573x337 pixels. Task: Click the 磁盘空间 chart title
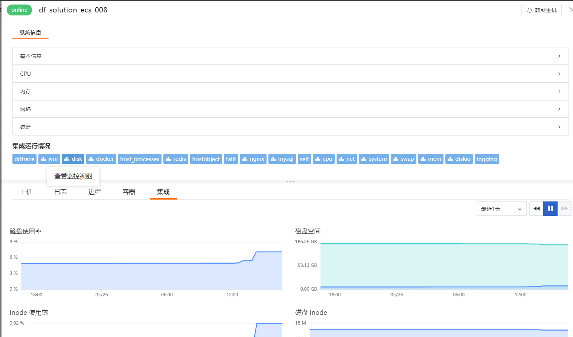(x=308, y=231)
